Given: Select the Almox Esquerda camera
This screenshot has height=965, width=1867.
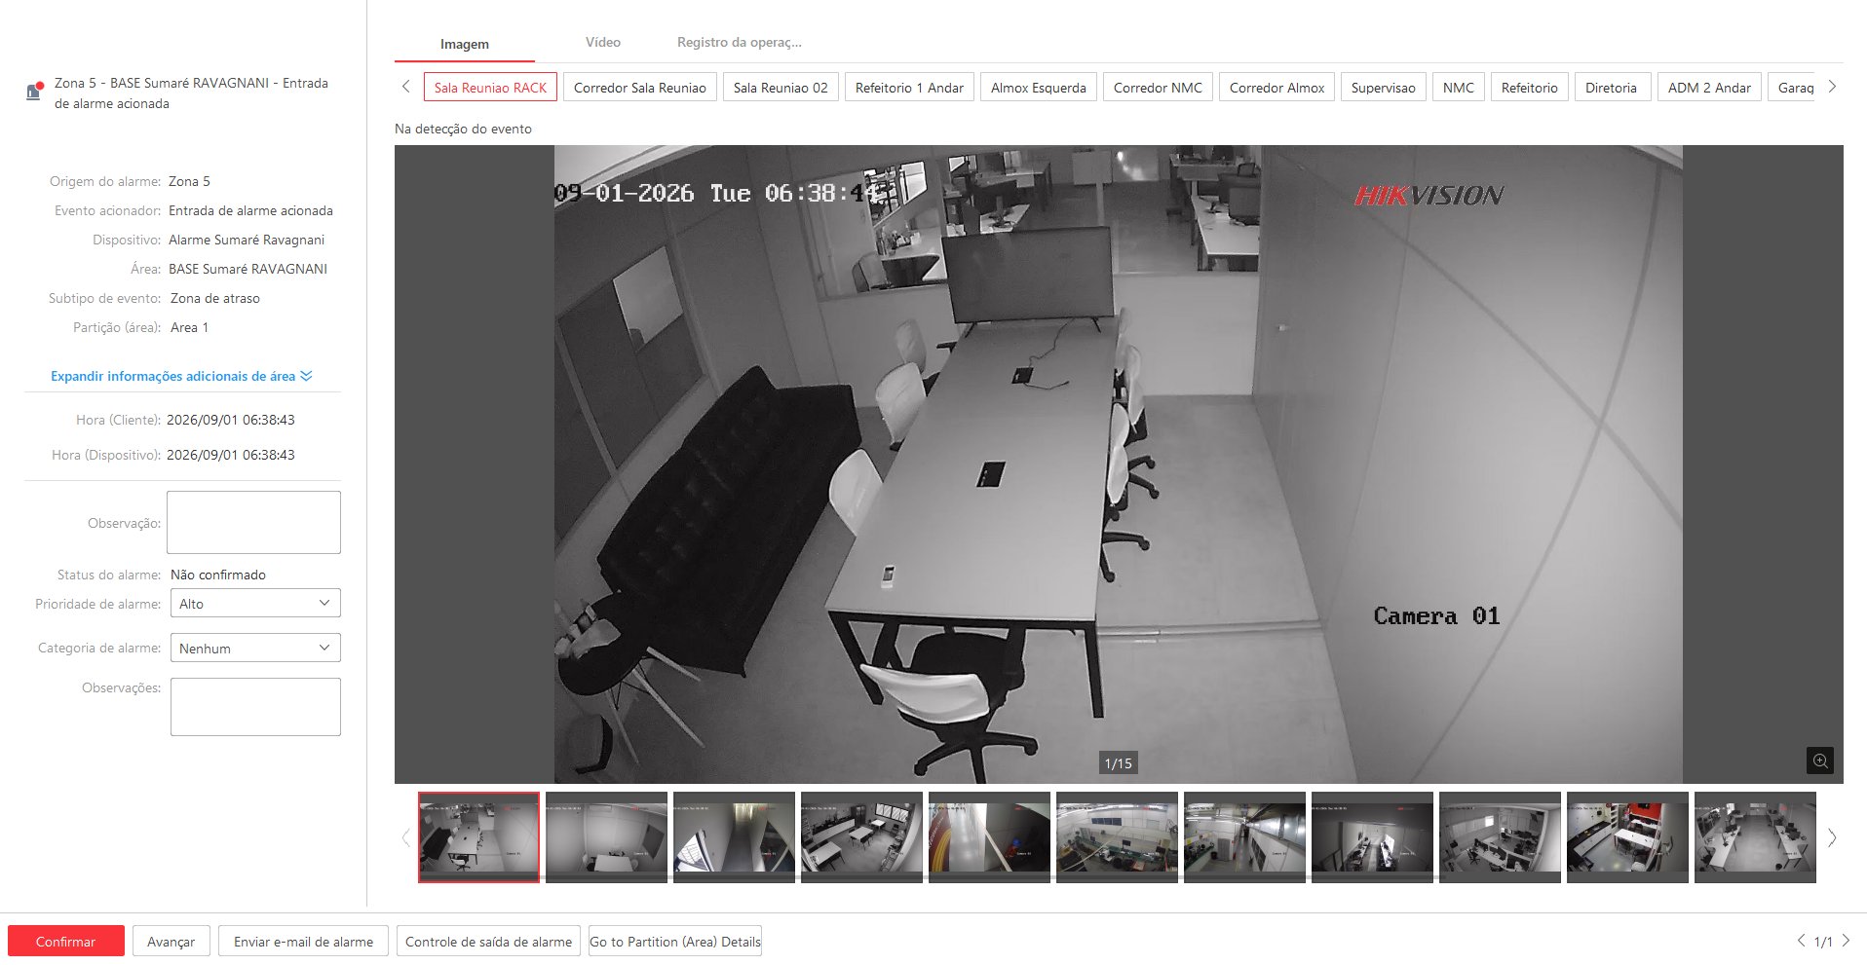Looking at the screenshot, I should tap(1039, 88).
